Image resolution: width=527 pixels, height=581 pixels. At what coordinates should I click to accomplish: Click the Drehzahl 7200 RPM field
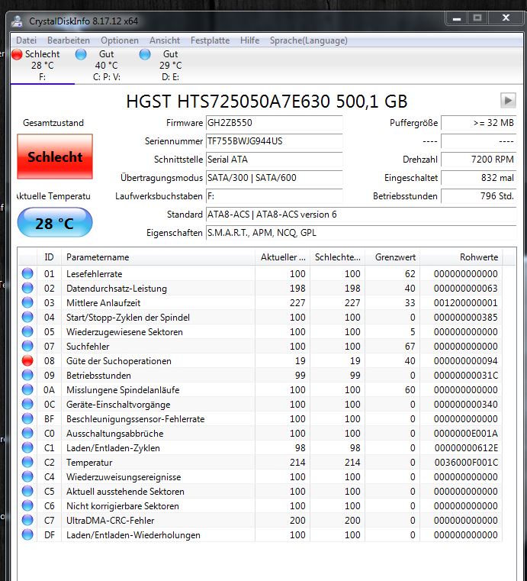pos(478,160)
